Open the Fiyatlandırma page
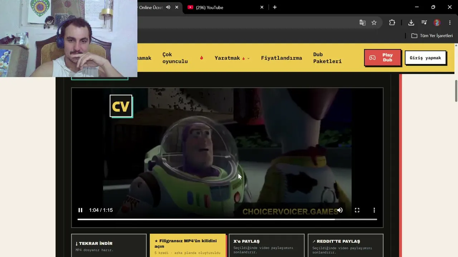 tap(282, 58)
